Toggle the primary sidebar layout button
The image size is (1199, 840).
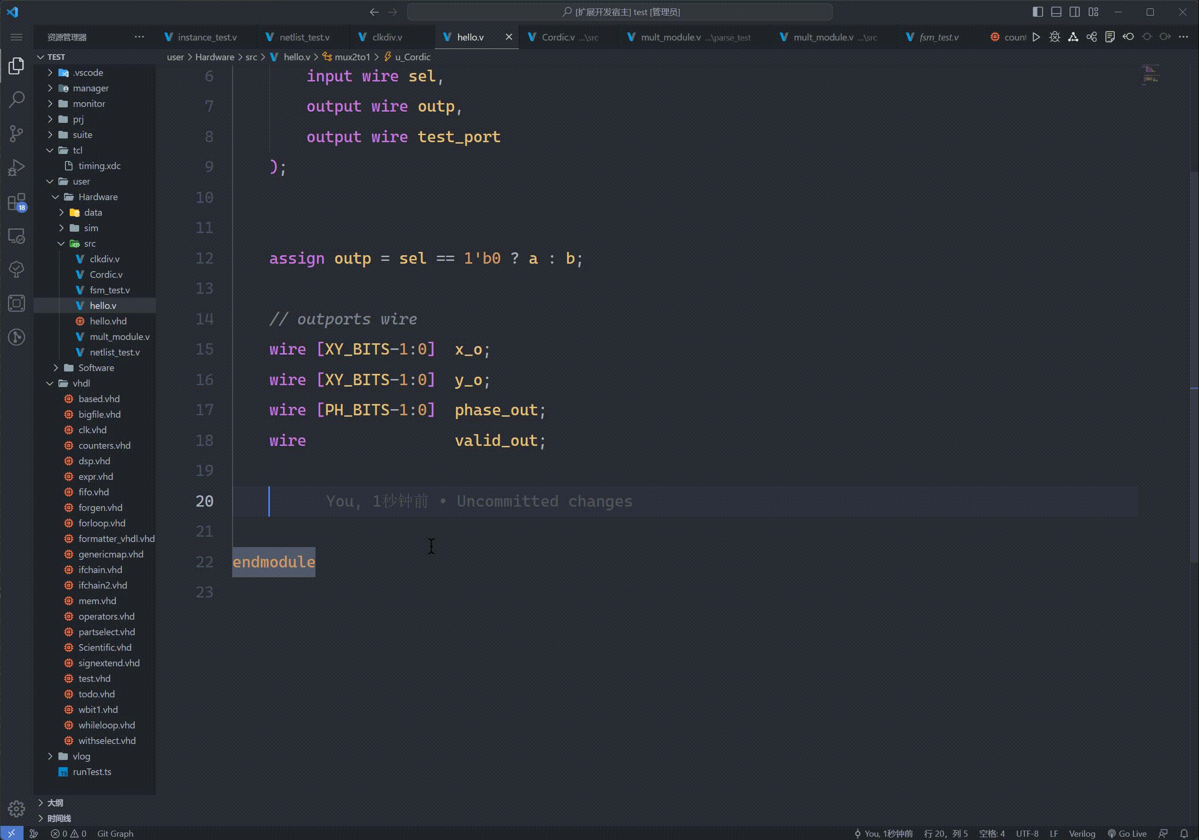pyautogui.click(x=1037, y=11)
